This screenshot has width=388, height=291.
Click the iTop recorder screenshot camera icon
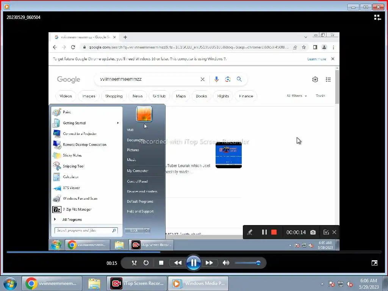313,232
